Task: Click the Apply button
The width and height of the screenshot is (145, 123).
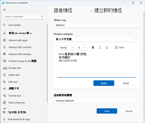Action: [x=104, y=83]
